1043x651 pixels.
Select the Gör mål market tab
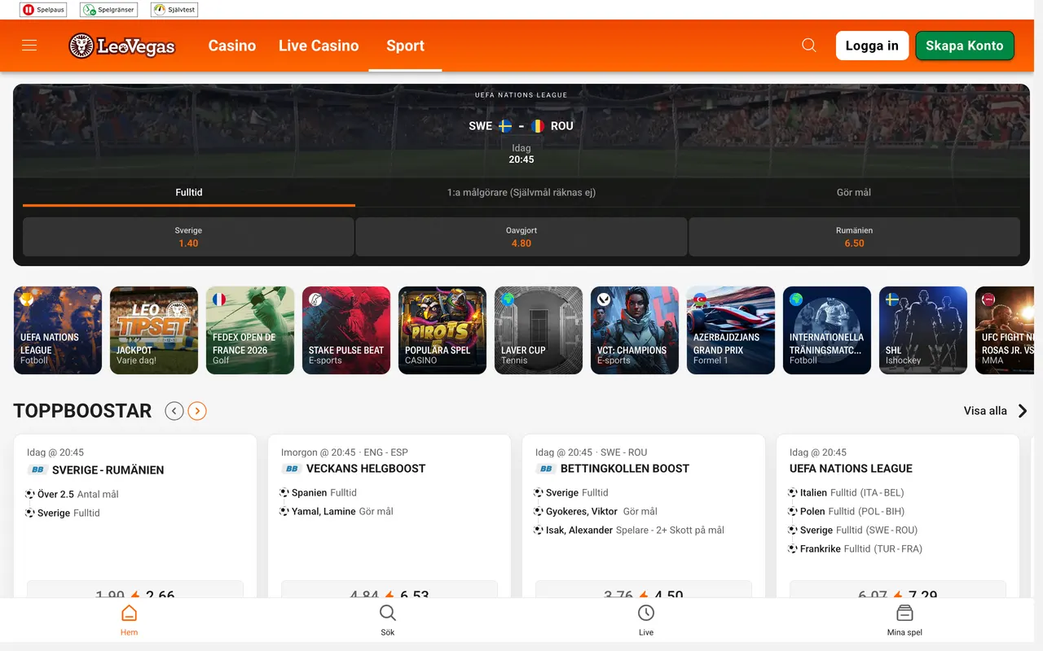[x=854, y=193]
